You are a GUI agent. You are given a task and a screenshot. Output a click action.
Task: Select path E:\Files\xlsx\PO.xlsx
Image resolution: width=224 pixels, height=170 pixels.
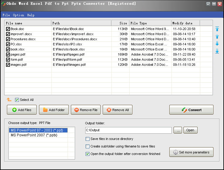[68, 44]
